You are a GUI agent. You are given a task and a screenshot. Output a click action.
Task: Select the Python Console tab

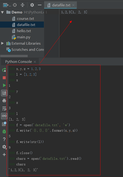click(x=19, y=62)
